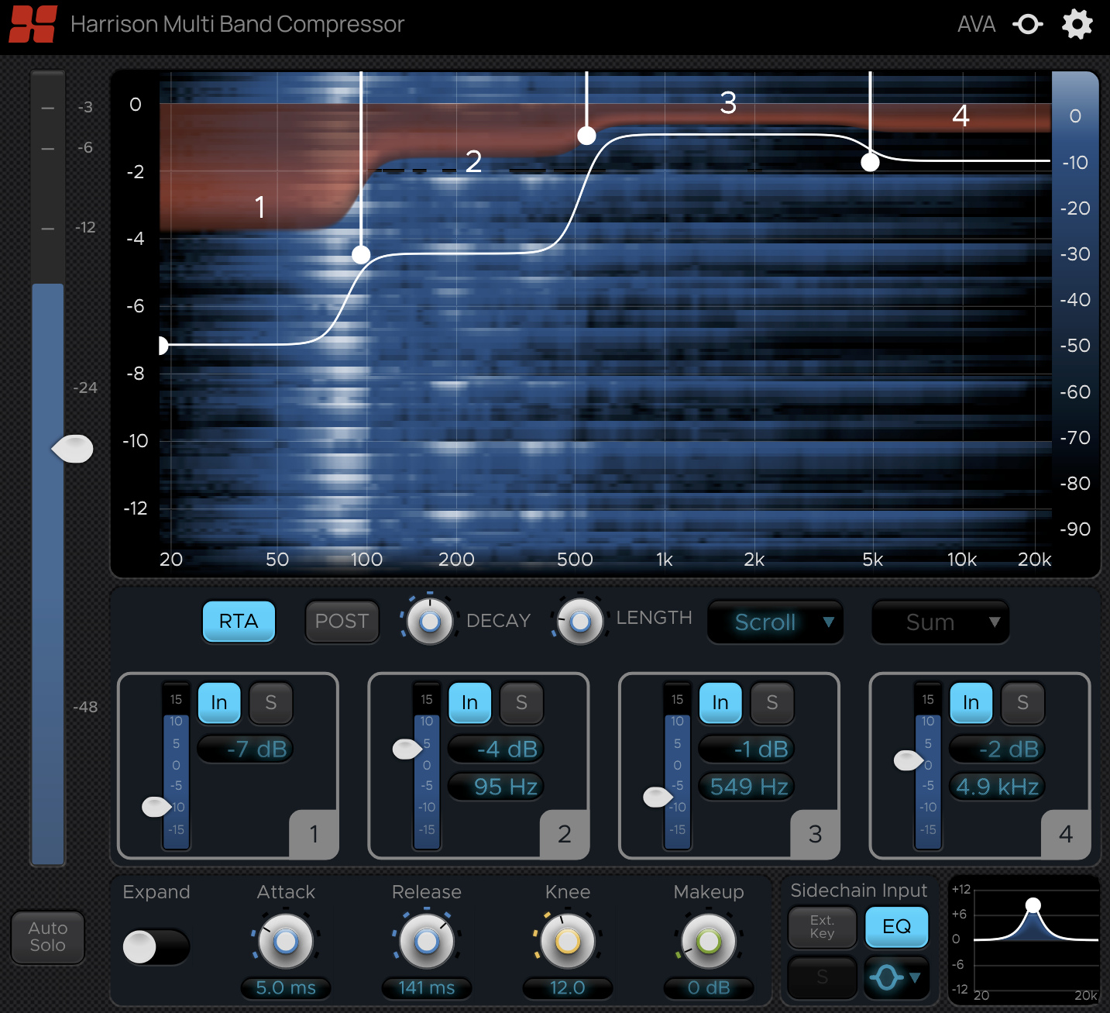Click the 4.9 kHz crossover field
Viewport: 1110px width, 1013px height.
coord(998,787)
